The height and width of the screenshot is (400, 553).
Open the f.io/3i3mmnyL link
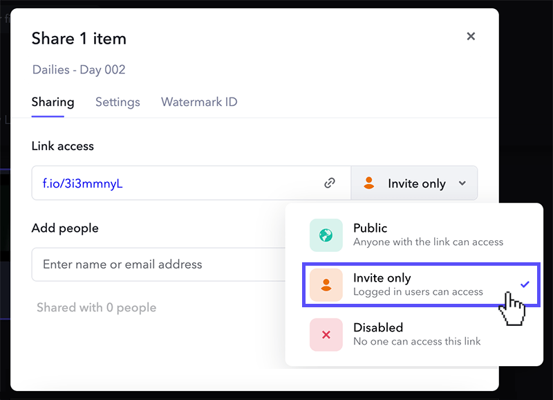point(82,183)
